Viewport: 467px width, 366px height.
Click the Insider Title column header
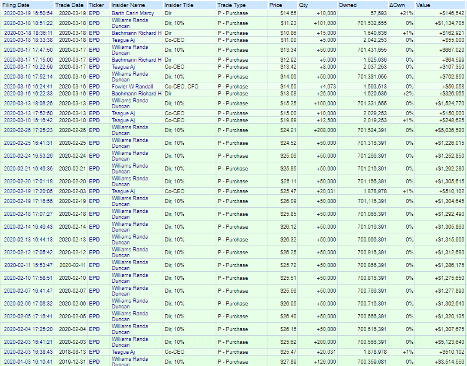(x=179, y=5)
